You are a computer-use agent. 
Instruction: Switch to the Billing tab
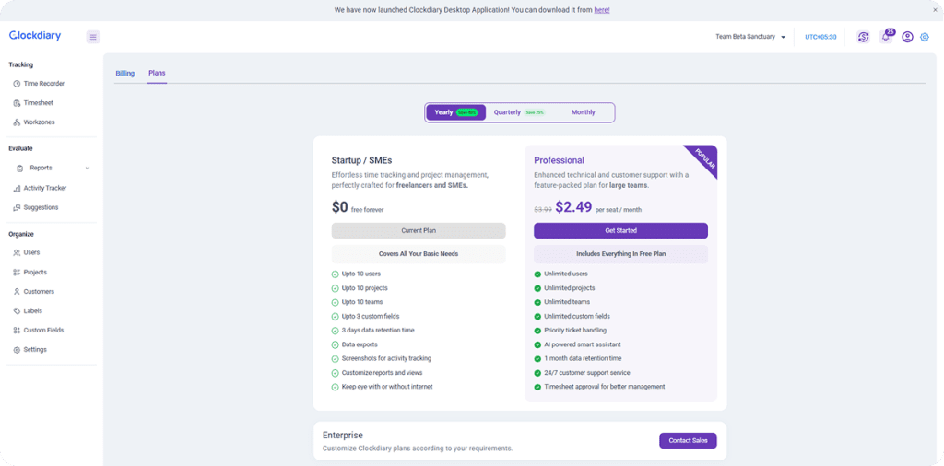(x=125, y=74)
